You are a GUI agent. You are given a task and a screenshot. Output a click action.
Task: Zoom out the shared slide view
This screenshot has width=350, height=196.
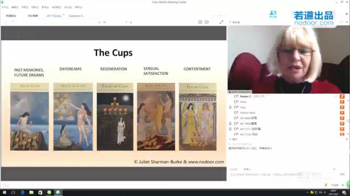click(x=207, y=22)
